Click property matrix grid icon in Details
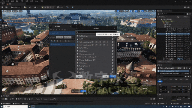This screenshot has height=108, width=192. pyautogui.click(x=186, y=76)
